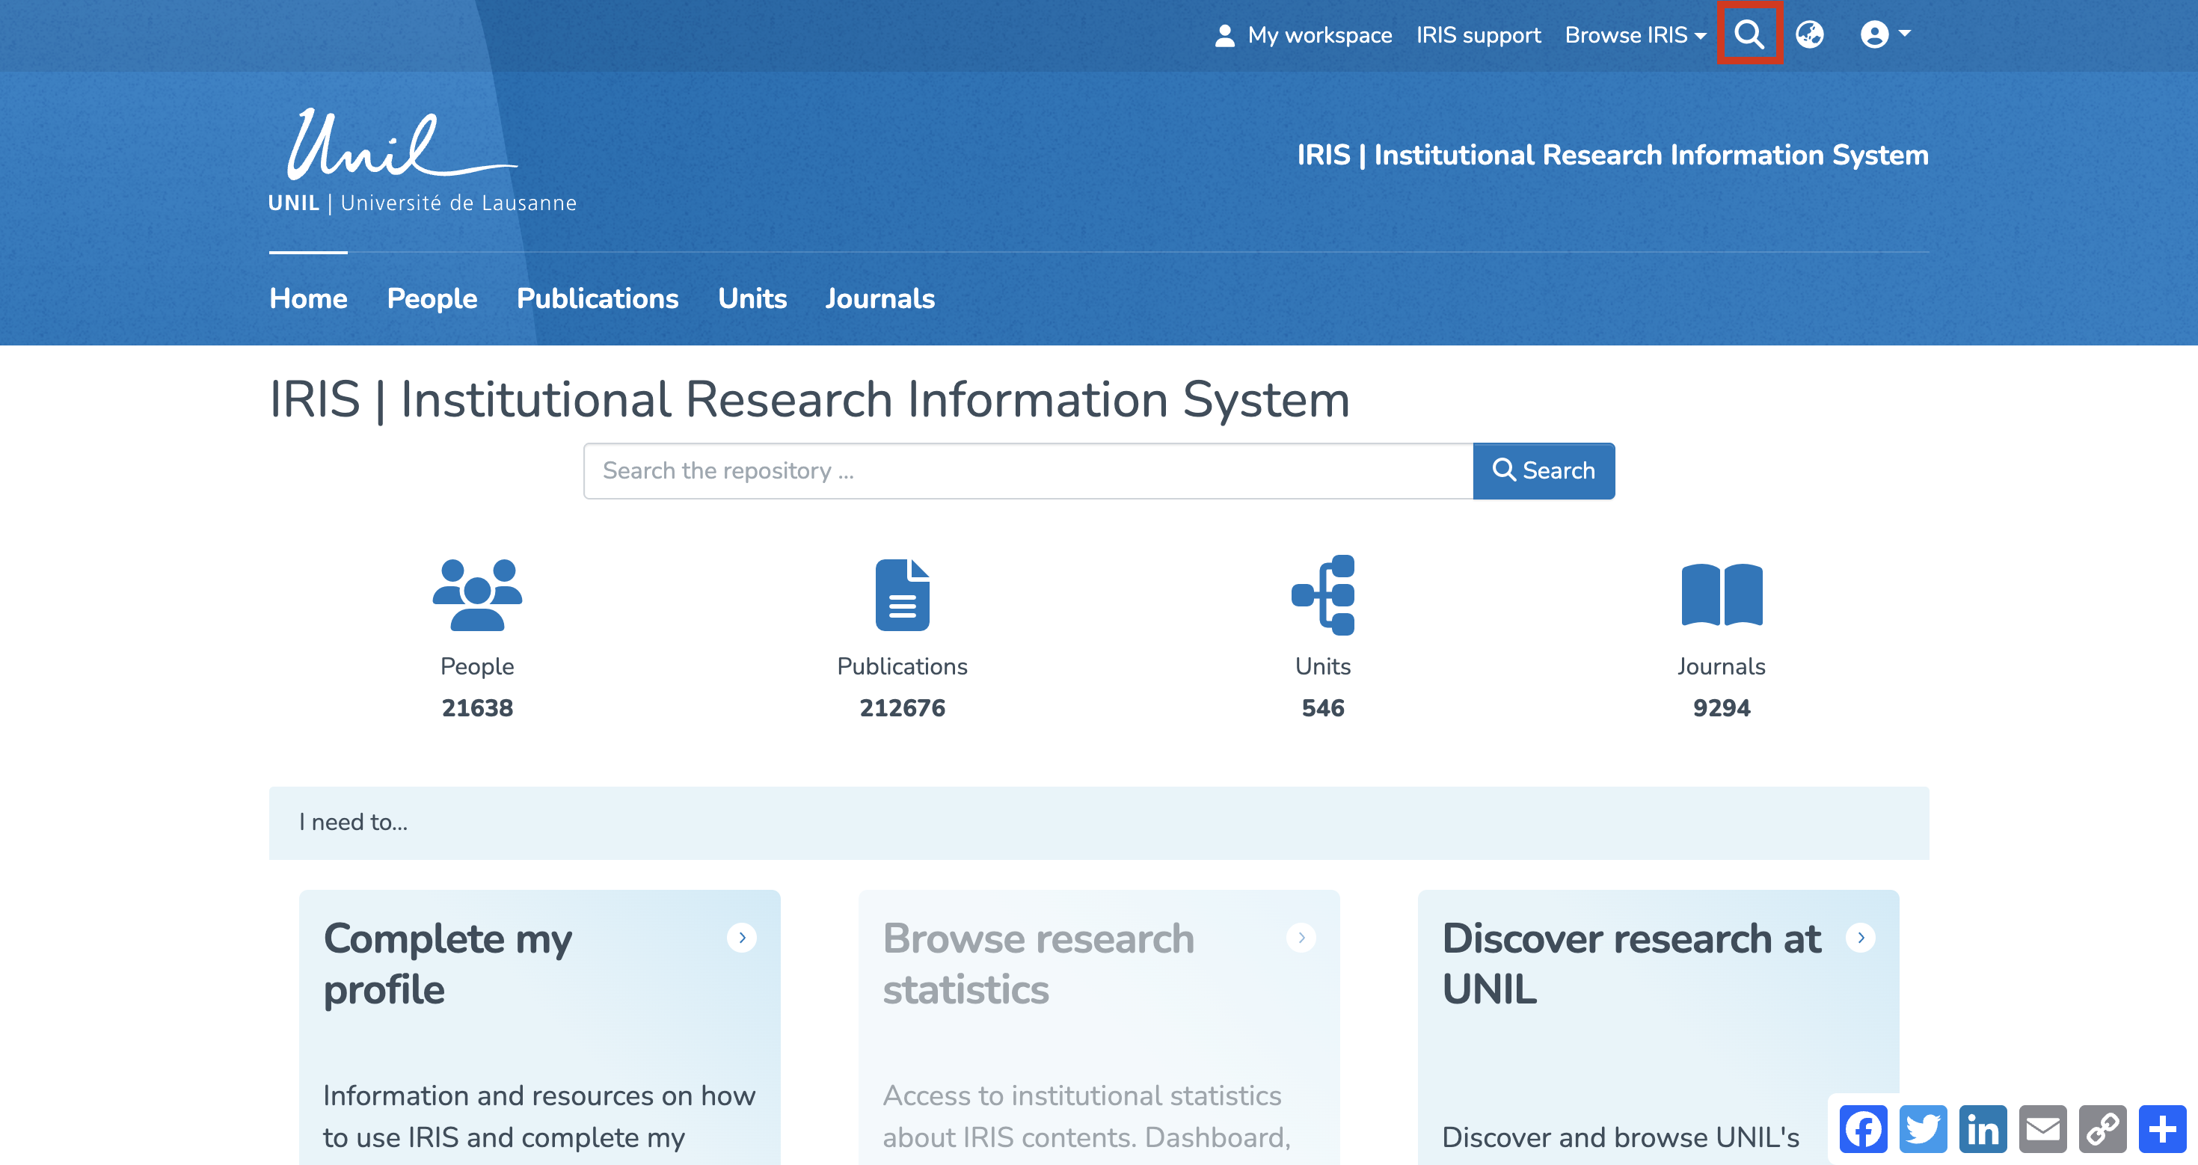Click the Search the repository field
2198x1165 pixels.
point(1028,471)
